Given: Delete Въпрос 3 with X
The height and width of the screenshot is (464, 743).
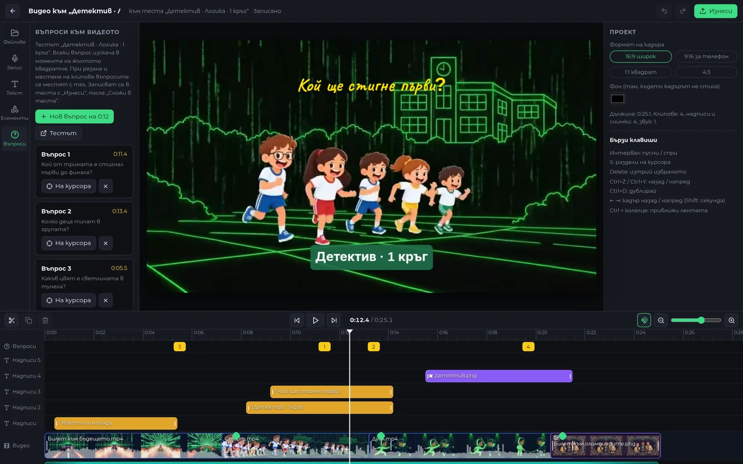Looking at the screenshot, I should click(x=106, y=300).
